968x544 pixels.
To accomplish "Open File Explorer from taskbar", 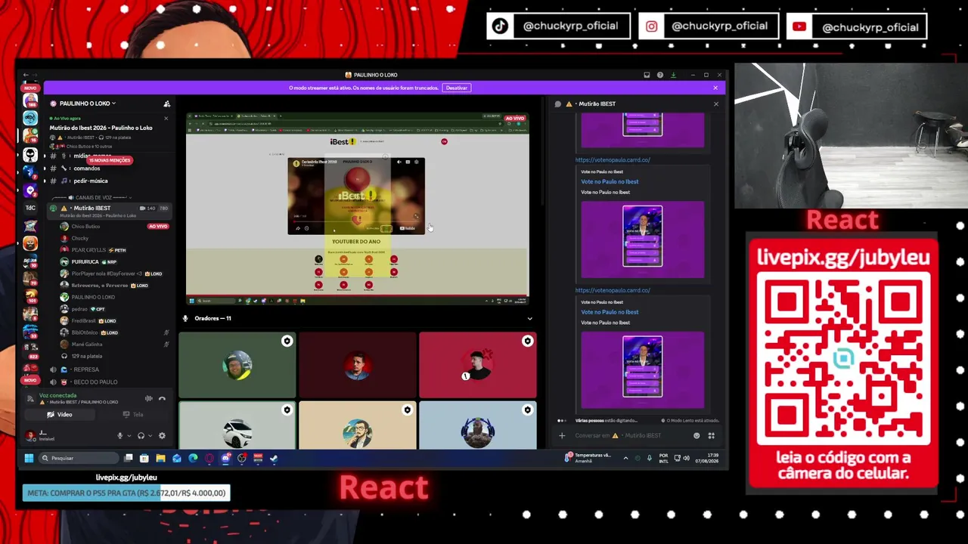I will tap(160, 458).
